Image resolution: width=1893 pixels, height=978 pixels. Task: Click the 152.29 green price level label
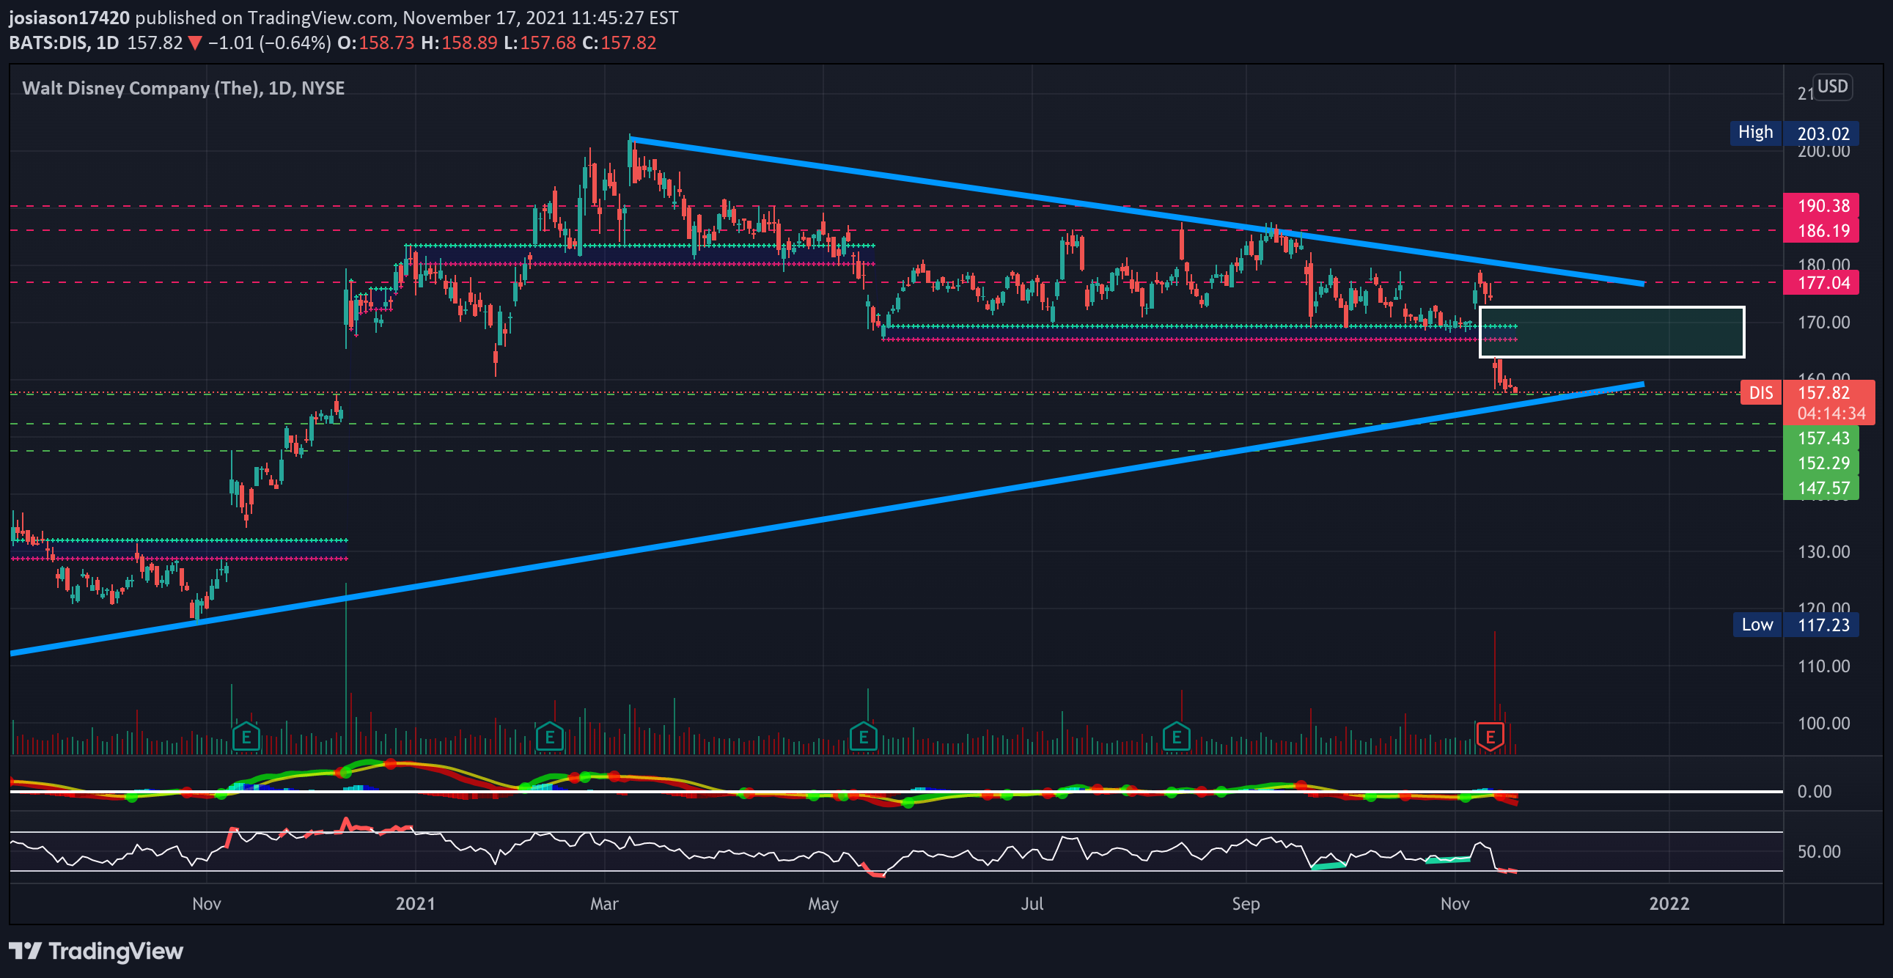[1821, 463]
